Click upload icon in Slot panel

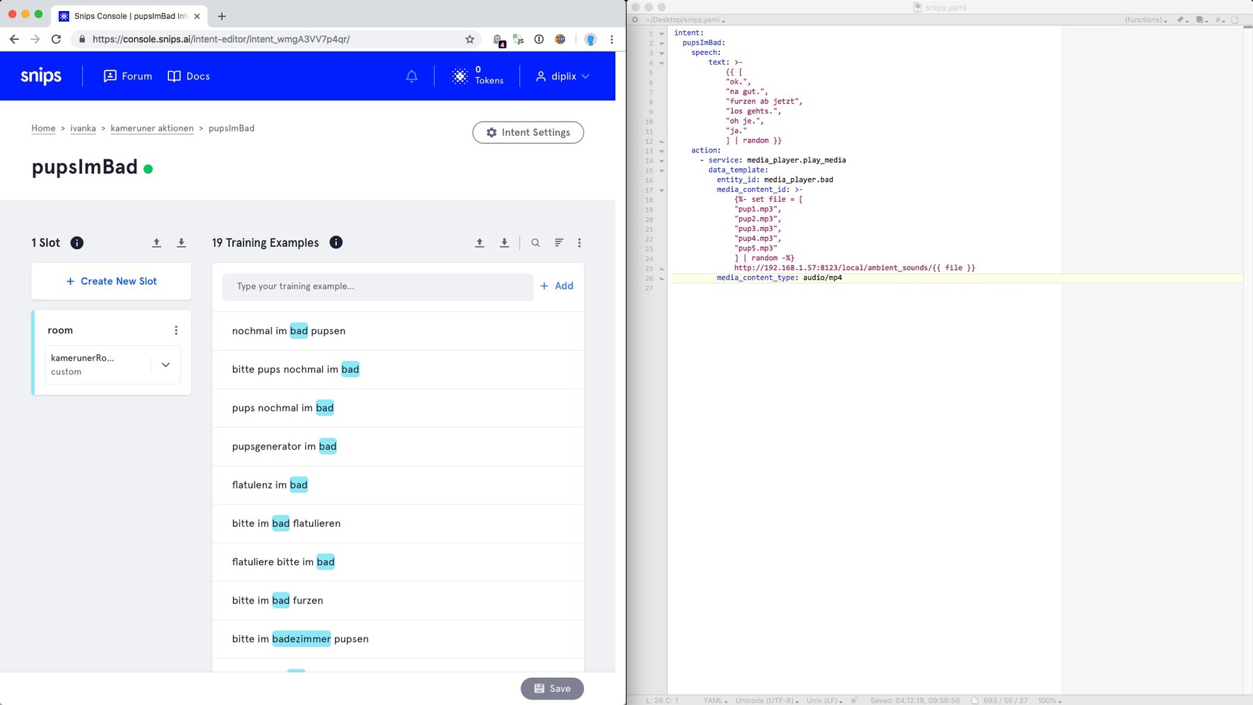point(157,243)
